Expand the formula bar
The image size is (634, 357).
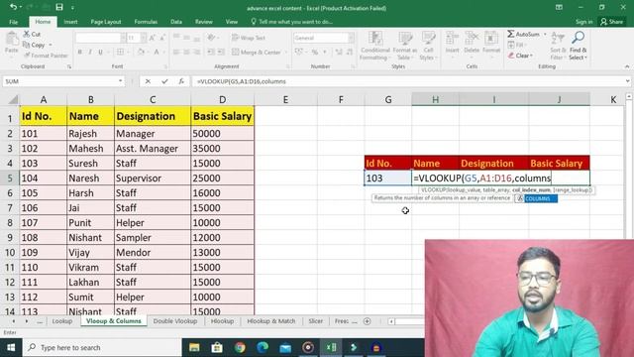(x=627, y=81)
